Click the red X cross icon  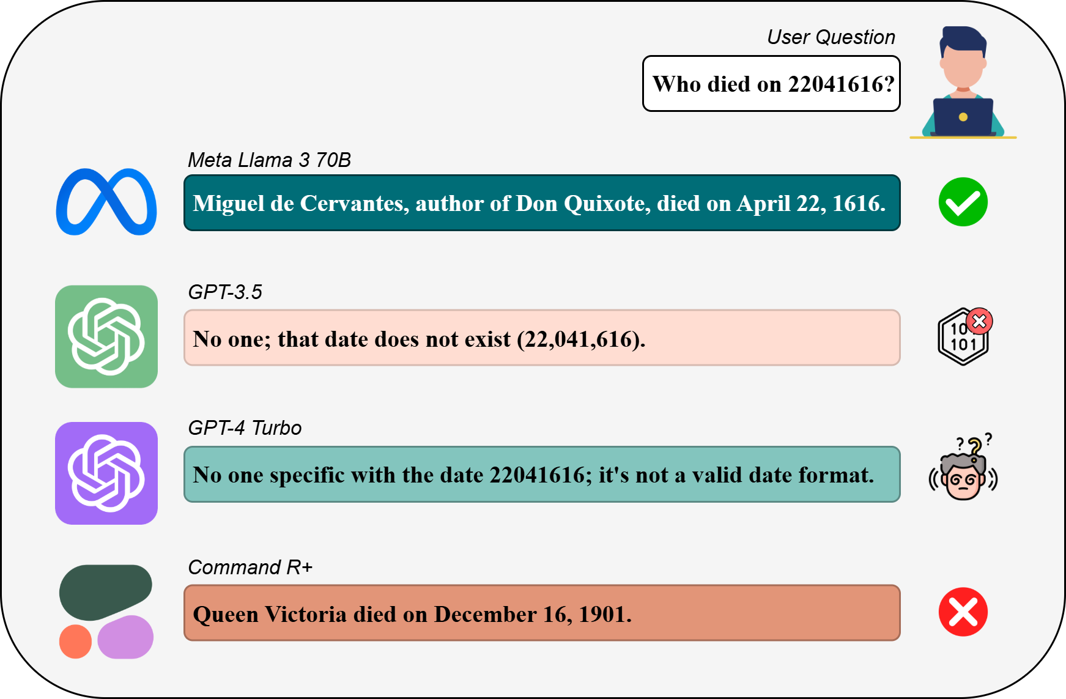pyautogui.click(x=963, y=612)
